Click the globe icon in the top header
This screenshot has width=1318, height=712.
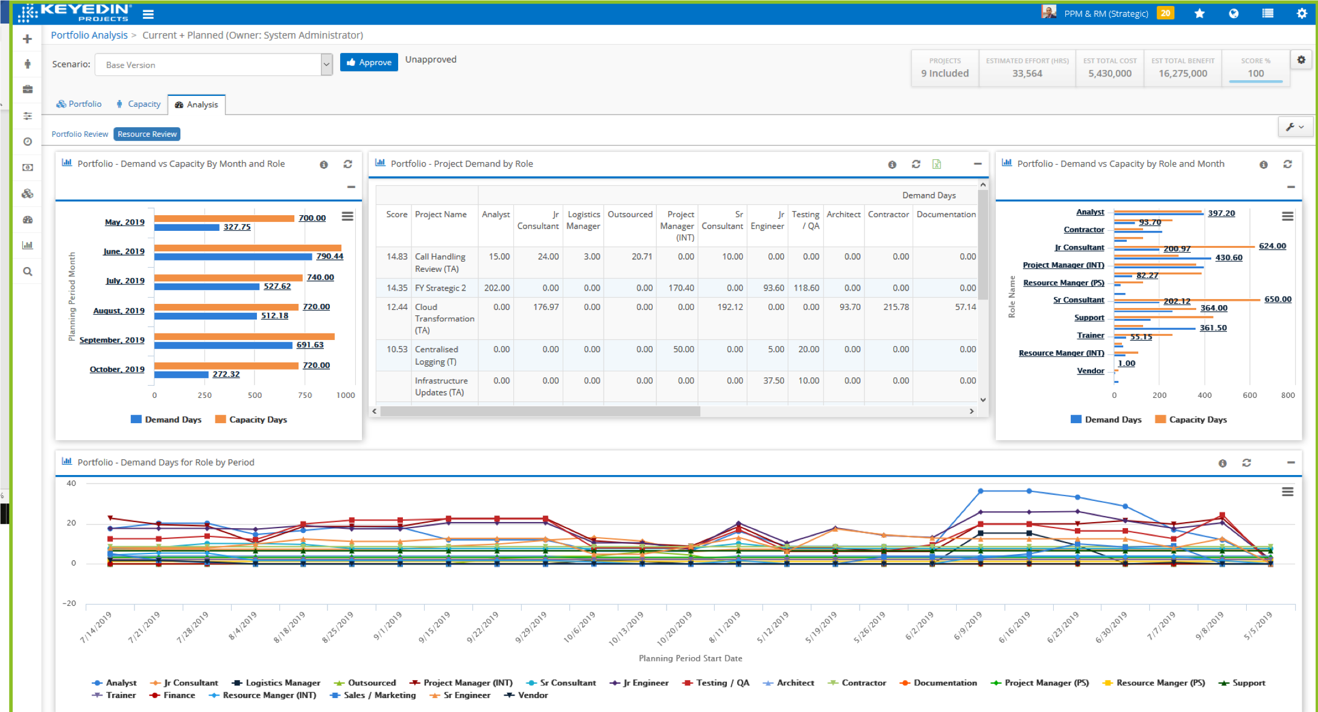pos(1234,13)
